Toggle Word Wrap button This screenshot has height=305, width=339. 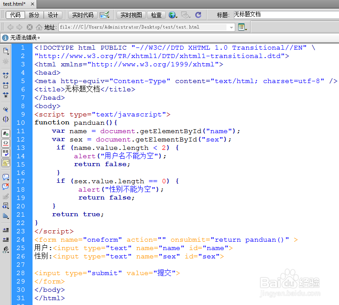[6, 153]
